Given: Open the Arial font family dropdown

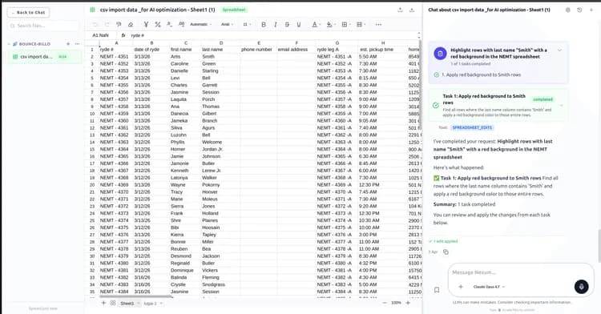Looking at the screenshot, I should 227,25.
